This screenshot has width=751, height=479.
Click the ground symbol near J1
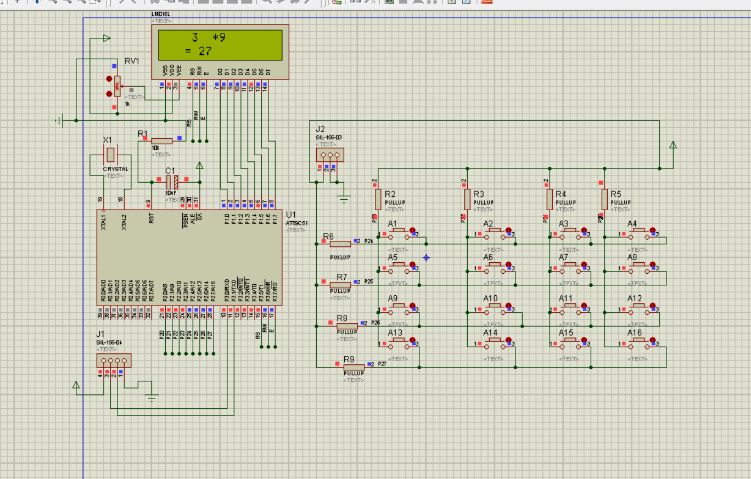click(x=152, y=397)
